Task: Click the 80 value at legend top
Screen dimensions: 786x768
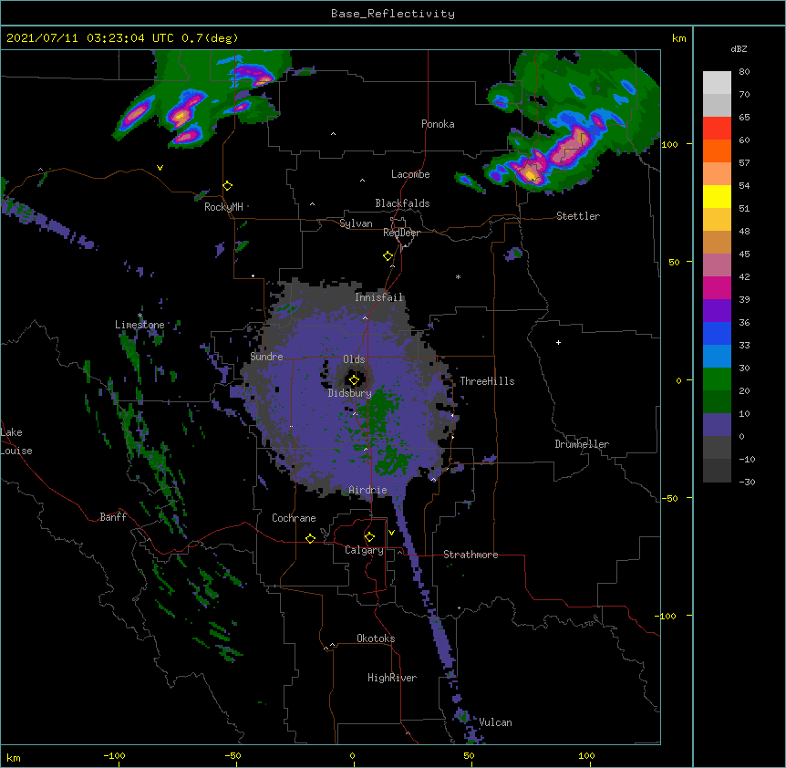Action: (x=744, y=72)
